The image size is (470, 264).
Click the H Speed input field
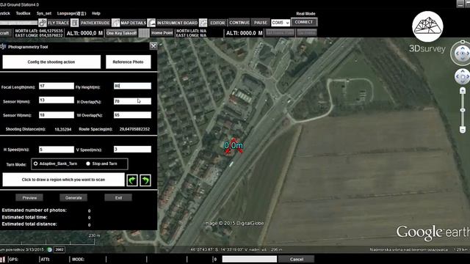(57, 150)
